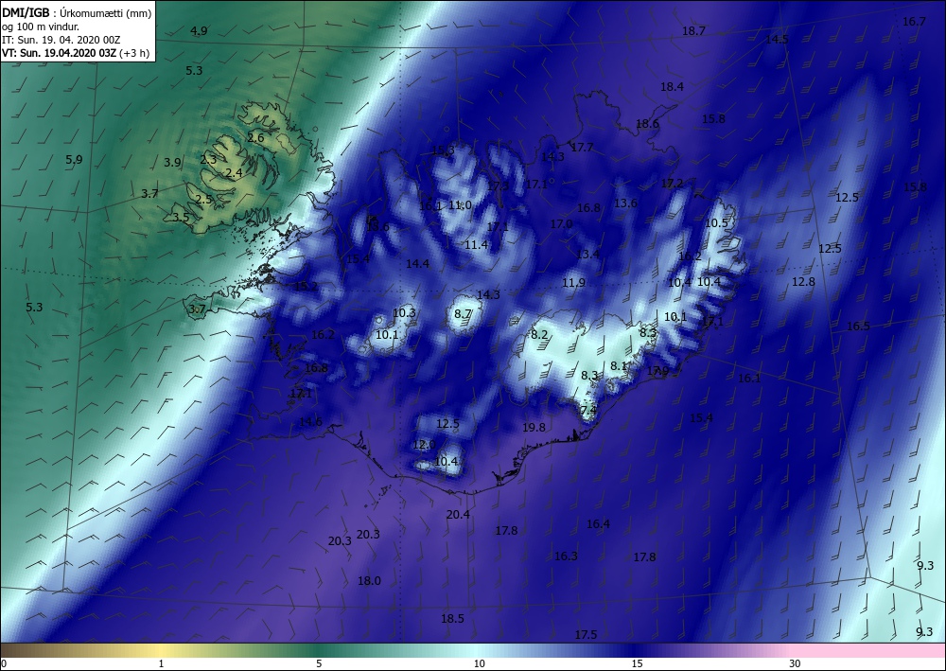Click the map value 15.2
This screenshot has height=671, width=946.
(x=306, y=286)
